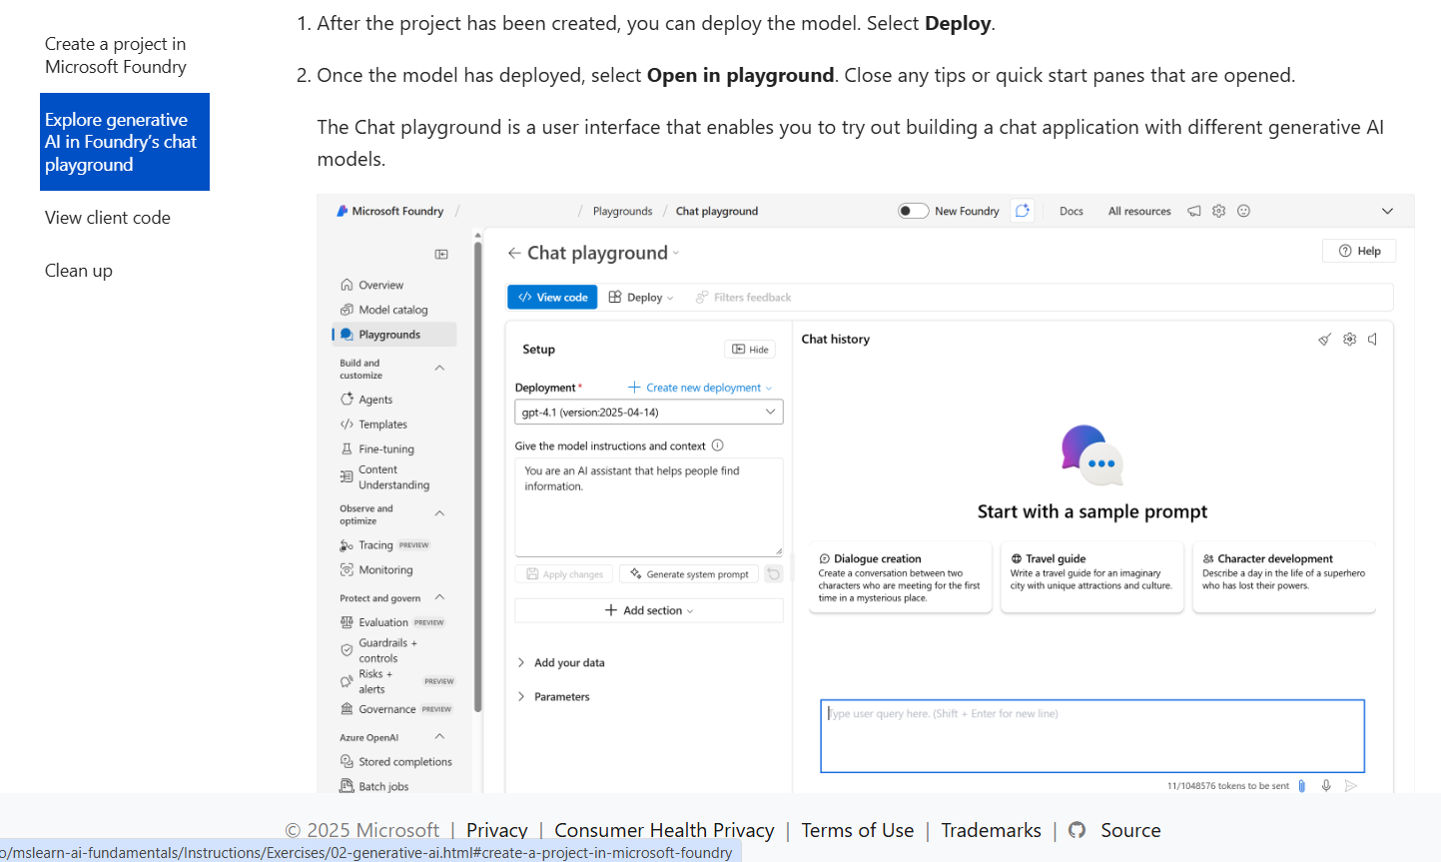Open chat settings gear in the Chat history header
This screenshot has height=862, width=1441.
point(1350,340)
